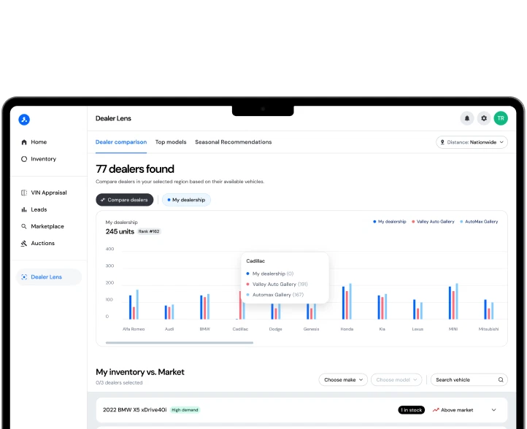Go to Home in the sidebar
The width and height of the screenshot is (527, 429).
[39, 142]
